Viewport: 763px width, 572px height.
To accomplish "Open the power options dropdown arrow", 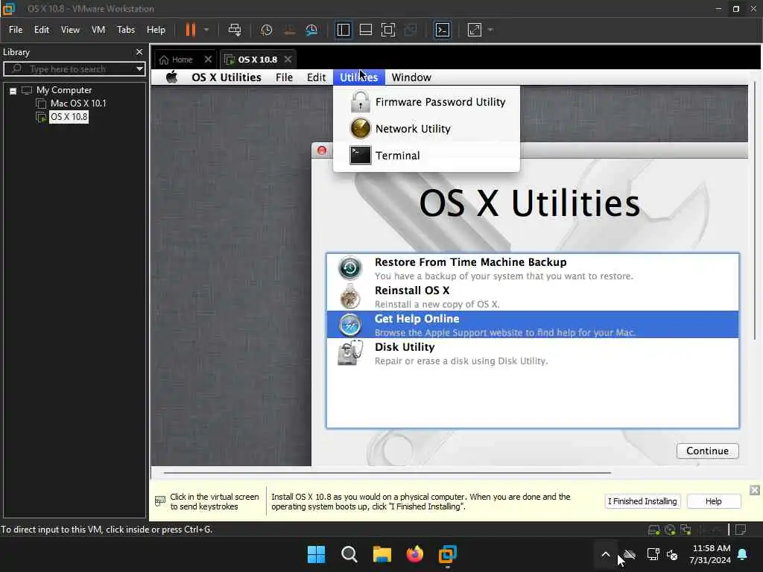I will point(206,30).
